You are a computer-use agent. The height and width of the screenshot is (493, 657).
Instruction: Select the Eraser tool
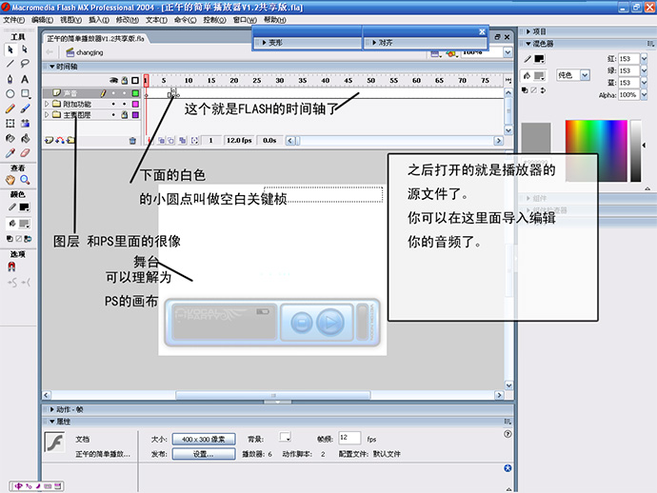pyautogui.click(x=25, y=153)
